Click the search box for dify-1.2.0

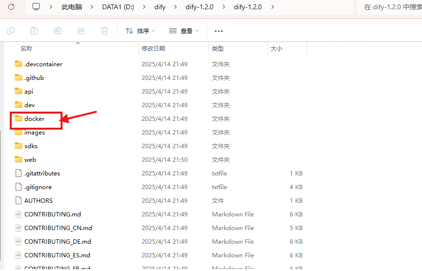(389, 7)
